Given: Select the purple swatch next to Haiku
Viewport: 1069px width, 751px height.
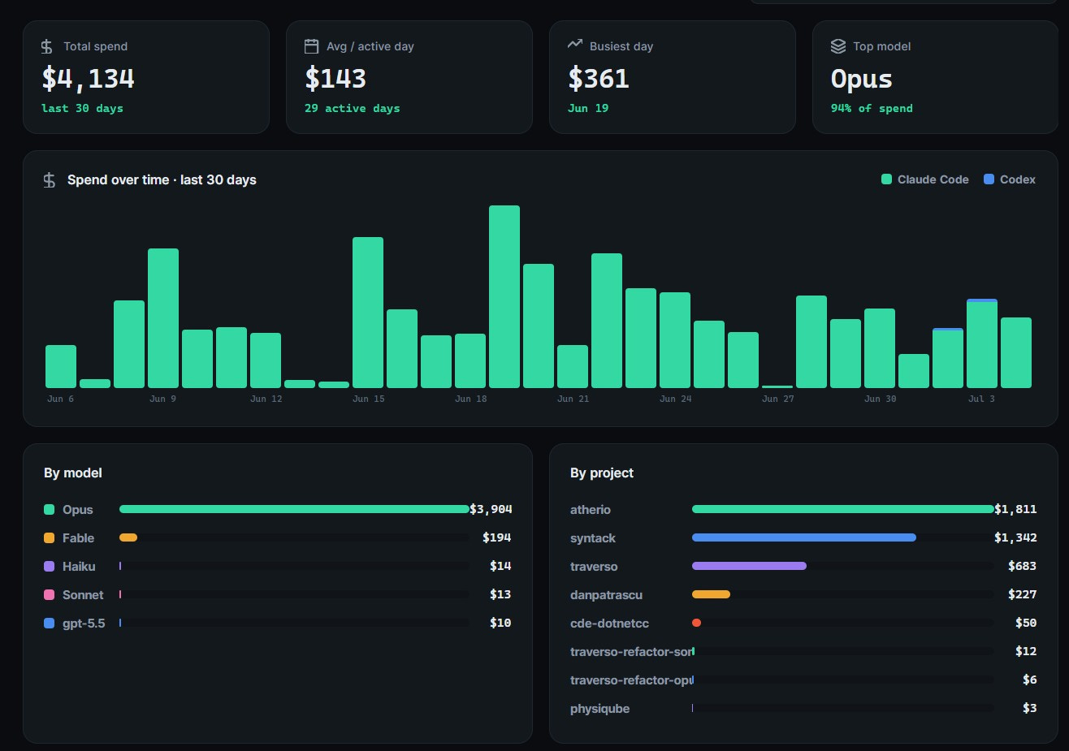Looking at the screenshot, I should pos(49,567).
